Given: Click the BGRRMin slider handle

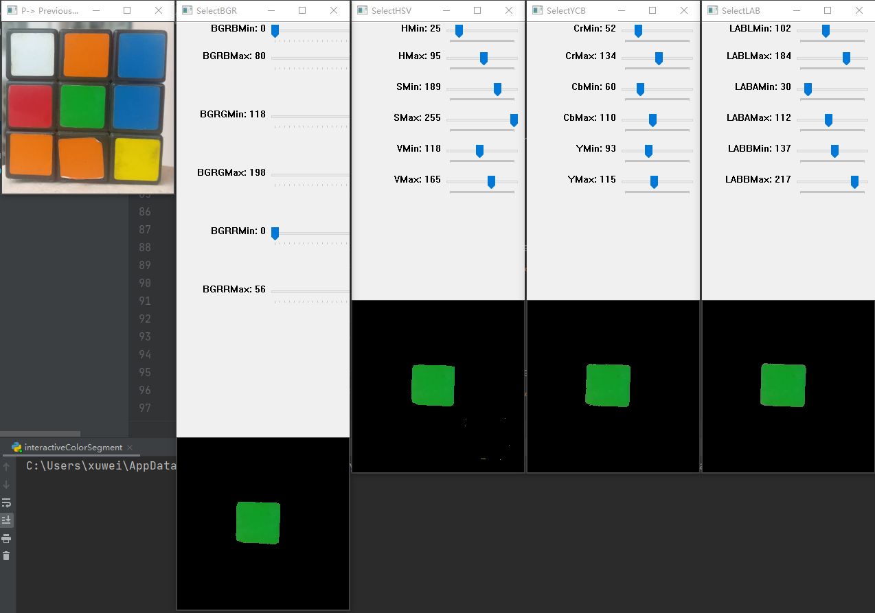Looking at the screenshot, I should tap(275, 233).
